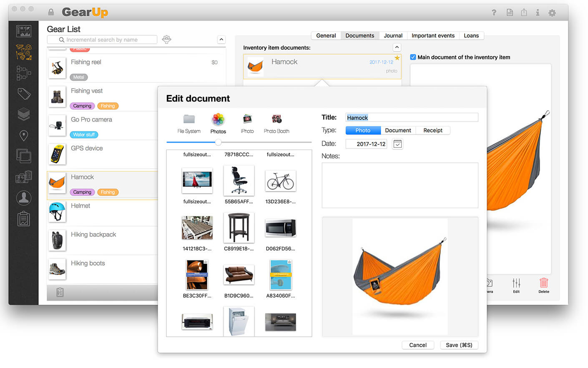Click the red Delete trash icon
Viewport: 588px width, 368px height.
[543, 283]
